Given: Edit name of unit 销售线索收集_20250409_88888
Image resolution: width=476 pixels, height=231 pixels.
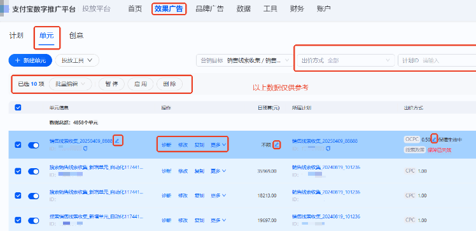Looking at the screenshot, I should [x=118, y=141].
